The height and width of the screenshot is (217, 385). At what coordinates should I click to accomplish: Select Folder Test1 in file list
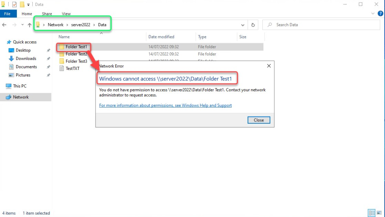(76, 47)
